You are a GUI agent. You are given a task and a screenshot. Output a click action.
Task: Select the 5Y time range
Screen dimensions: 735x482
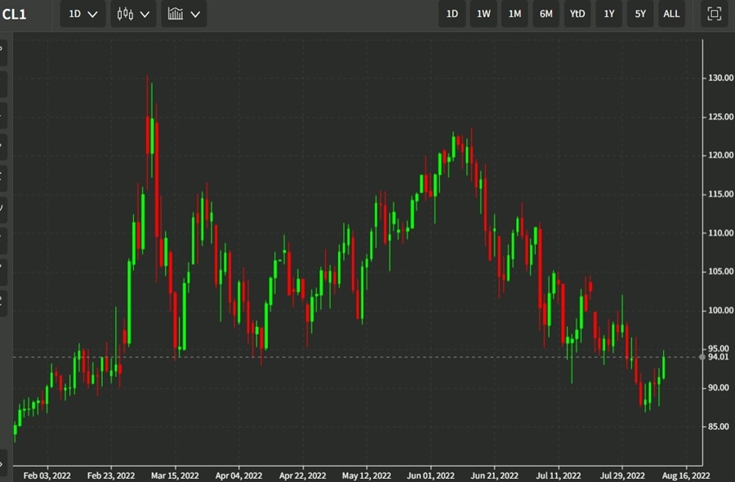point(640,14)
